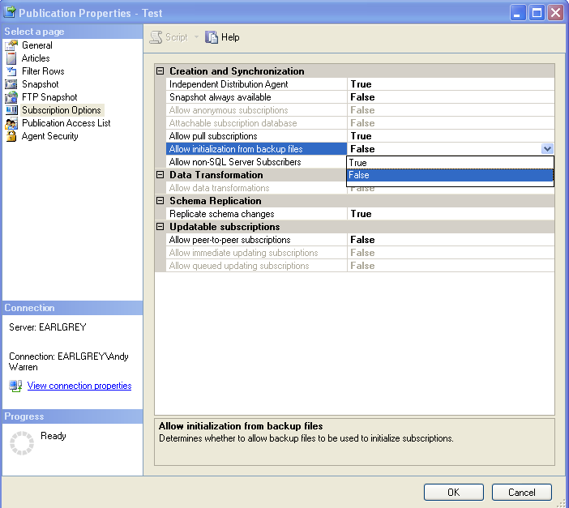Viewport: 569px width, 508px height.
Task: Select the Snapshot always available row
Action: (360, 97)
